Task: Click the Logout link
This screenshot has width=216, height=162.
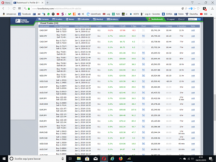Action: 171,19
